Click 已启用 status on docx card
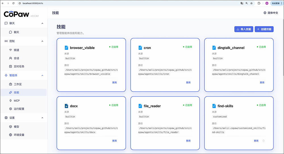This screenshot has width=284, height=154. pyautogui.click(x=114, y=105)
